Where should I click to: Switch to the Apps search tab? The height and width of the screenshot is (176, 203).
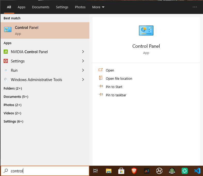tap(21, 7)
